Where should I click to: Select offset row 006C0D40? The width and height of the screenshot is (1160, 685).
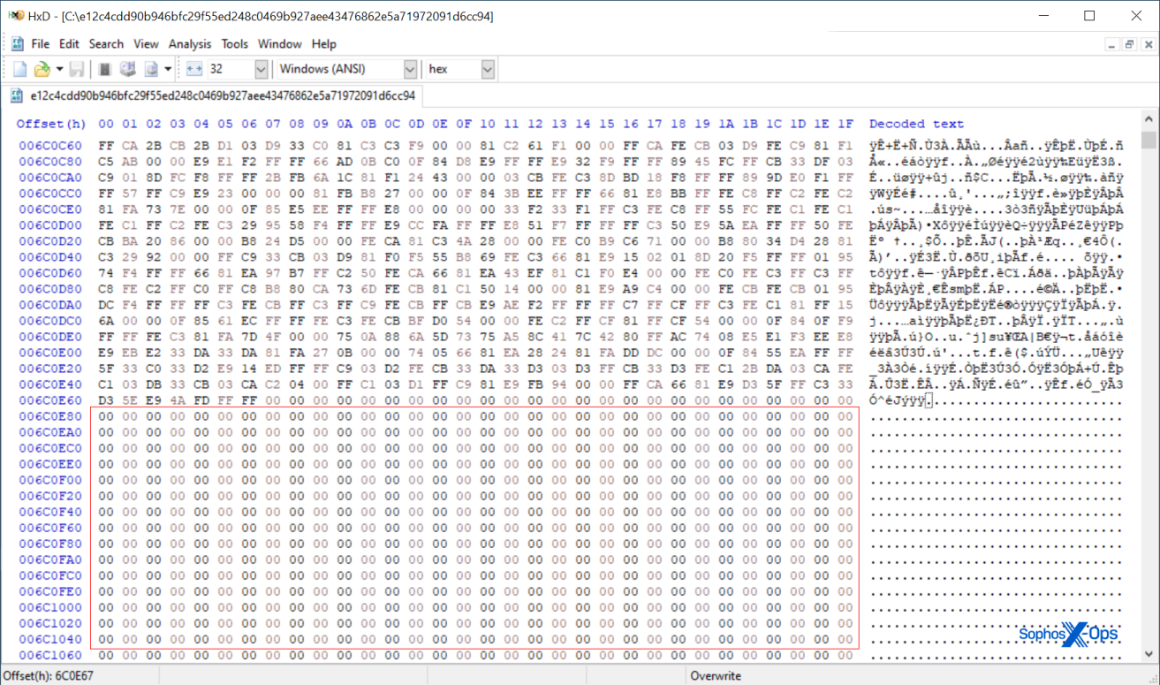(50, 257)
